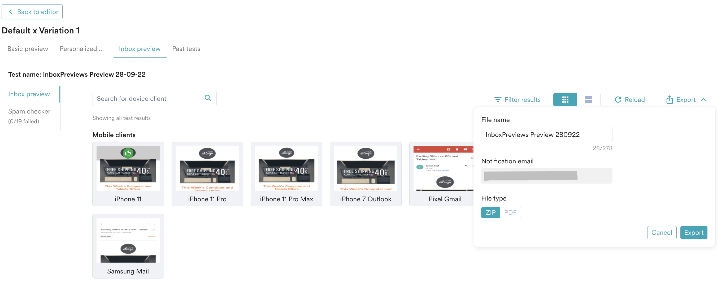Open the Samsung Mail preview thumbnail
The width and height of the screenshot is (726, 287).
(128, 241)
